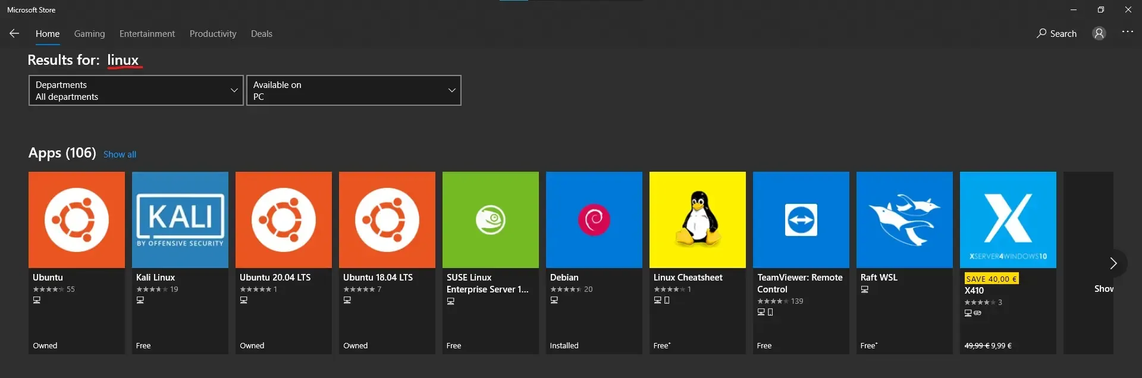The width and height of the screenshot is (1142, 378).
Task: Expand the Departments dropdown
Action: (136, 90)
